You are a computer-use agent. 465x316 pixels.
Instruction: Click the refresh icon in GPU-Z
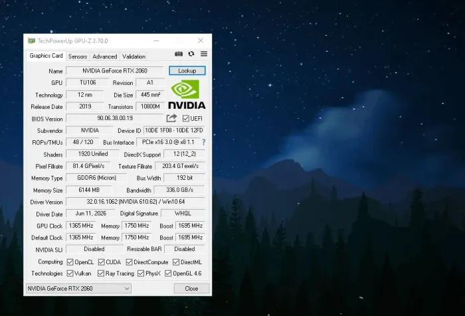point(191,54)
